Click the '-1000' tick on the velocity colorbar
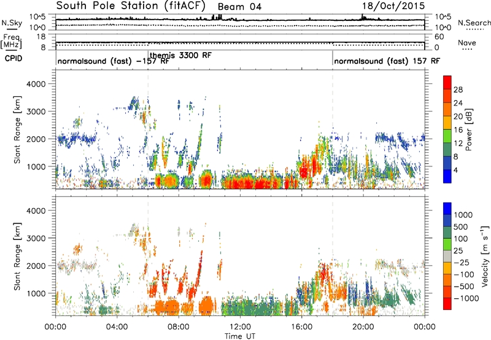This screenshot has height=340, width=491. [x=466, y=298]
